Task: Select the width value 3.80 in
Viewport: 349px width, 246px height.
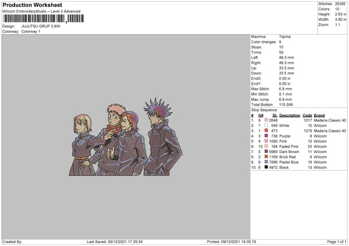Action: (x=340, y=20)
